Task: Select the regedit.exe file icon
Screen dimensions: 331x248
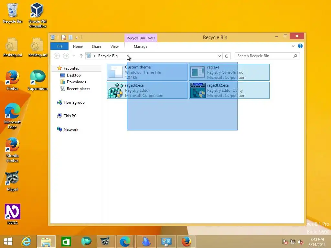Action: pos(115,90)
